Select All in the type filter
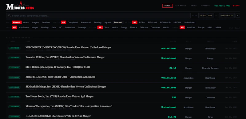This screenshot has height=119, width=246. 14,27
